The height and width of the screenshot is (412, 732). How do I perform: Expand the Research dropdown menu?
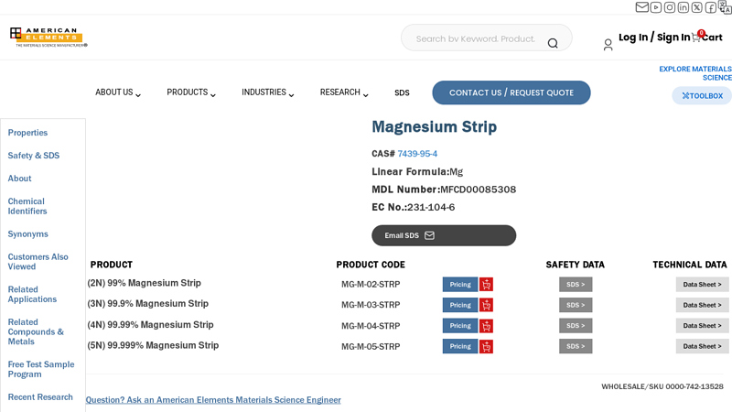[344, 92]
